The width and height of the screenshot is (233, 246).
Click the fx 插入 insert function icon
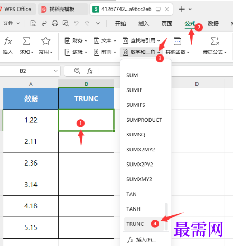tap(7, 45)
